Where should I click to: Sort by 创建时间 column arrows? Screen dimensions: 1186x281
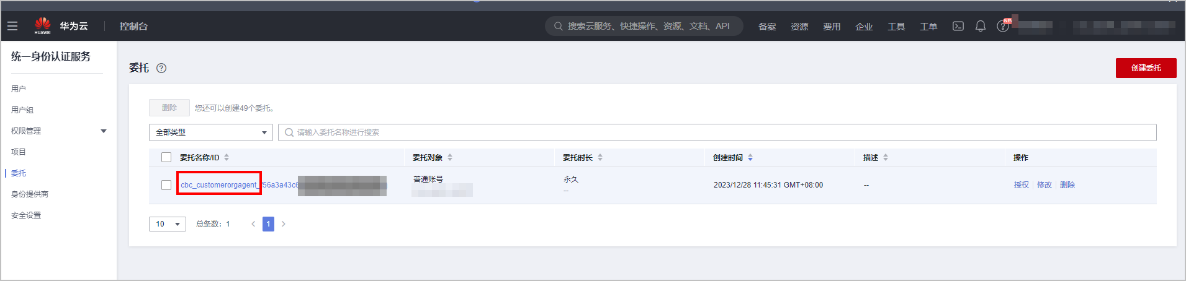tap(750, 157)
